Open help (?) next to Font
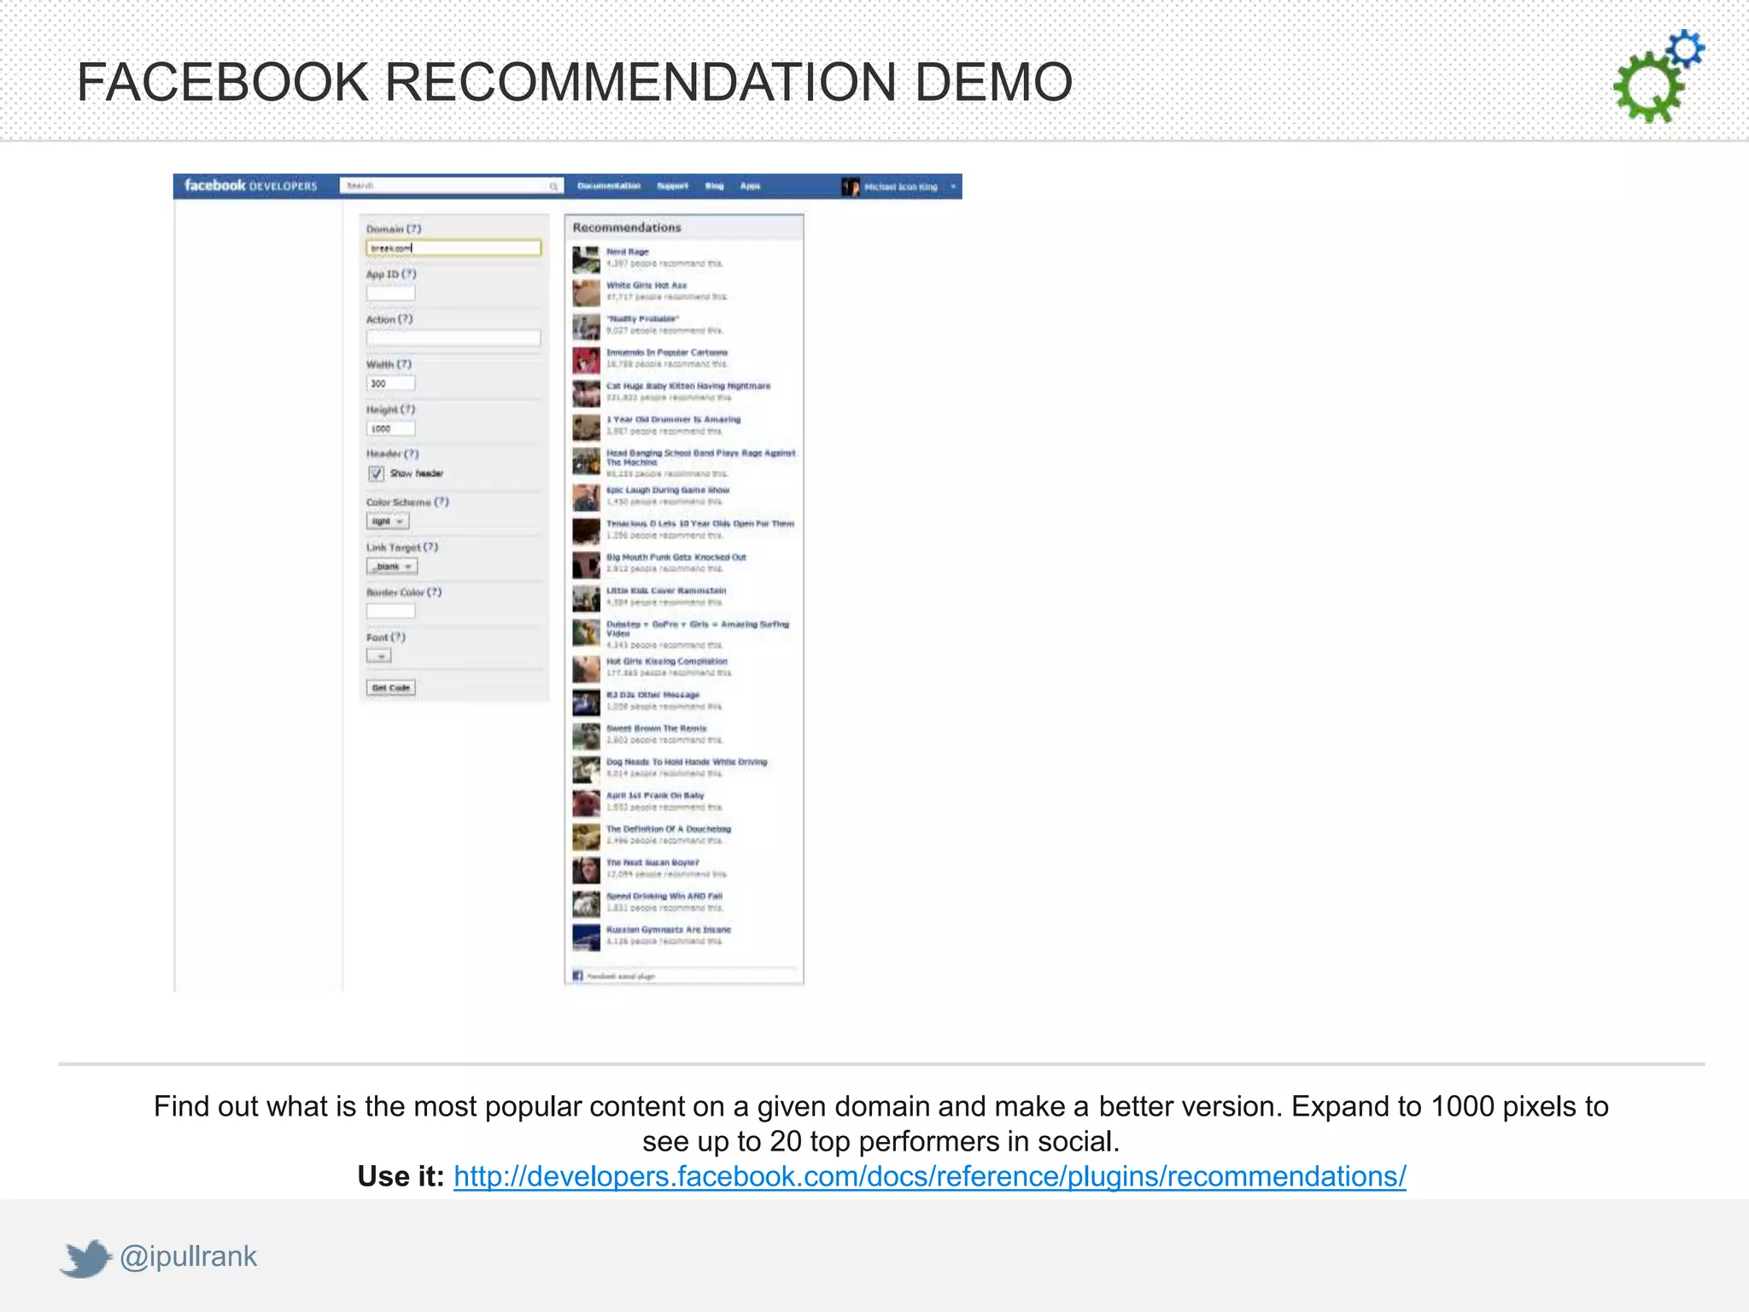Viewport: 1749px width, 1312px height. (x=398, y=637)
